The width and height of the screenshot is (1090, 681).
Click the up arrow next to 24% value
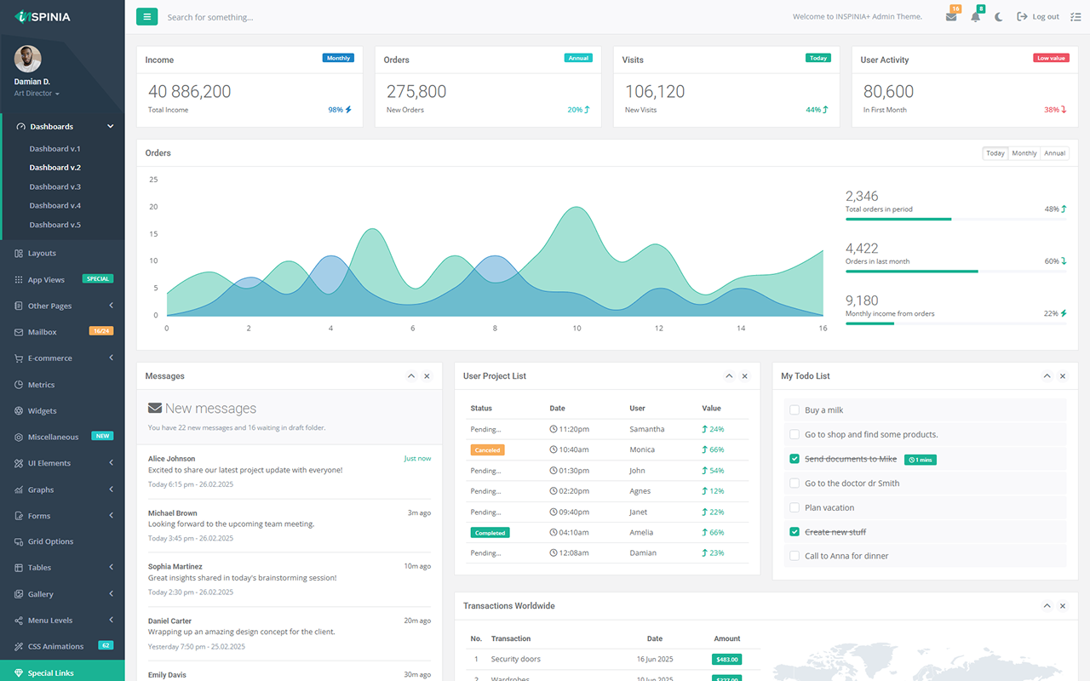704,429
